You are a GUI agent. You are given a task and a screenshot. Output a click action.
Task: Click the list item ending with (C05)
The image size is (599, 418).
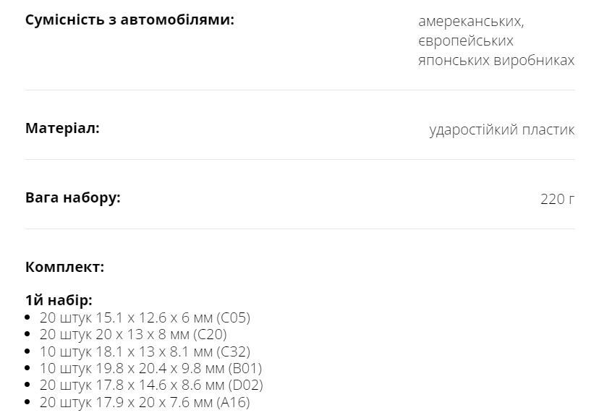click(145, 317)
